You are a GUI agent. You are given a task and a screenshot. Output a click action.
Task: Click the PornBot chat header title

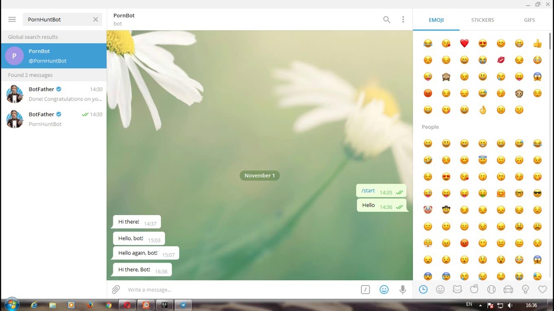124,16
